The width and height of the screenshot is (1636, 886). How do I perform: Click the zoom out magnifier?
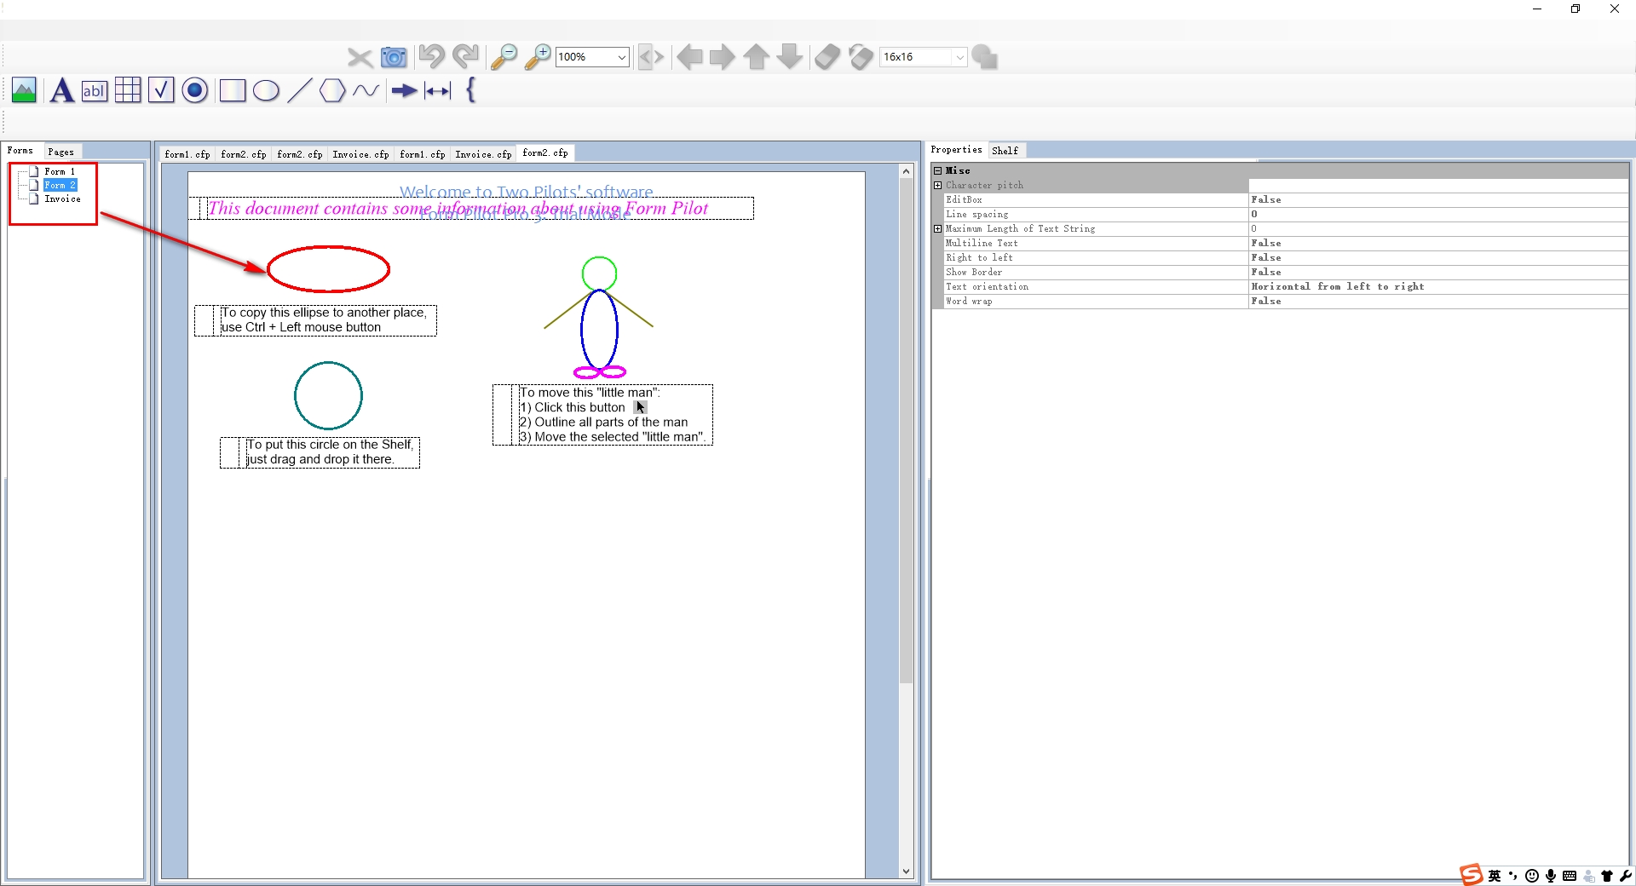[504, 57]
